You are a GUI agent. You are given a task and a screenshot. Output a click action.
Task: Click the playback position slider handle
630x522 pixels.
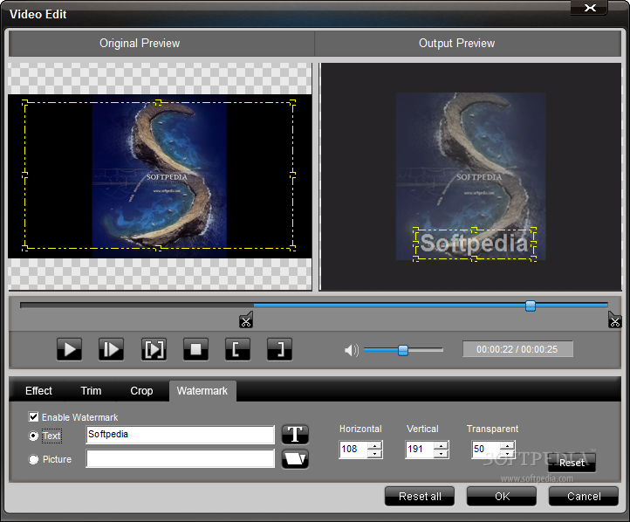pyautogui.click(x=531, y=306)
